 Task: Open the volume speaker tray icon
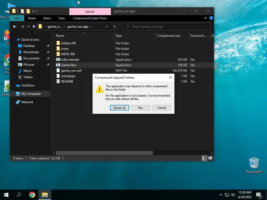coord(233,195)
